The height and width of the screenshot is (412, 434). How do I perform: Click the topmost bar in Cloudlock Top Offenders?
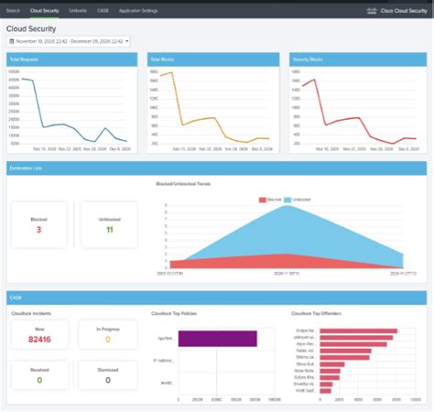pyautogui.click(x=359, y=331)
